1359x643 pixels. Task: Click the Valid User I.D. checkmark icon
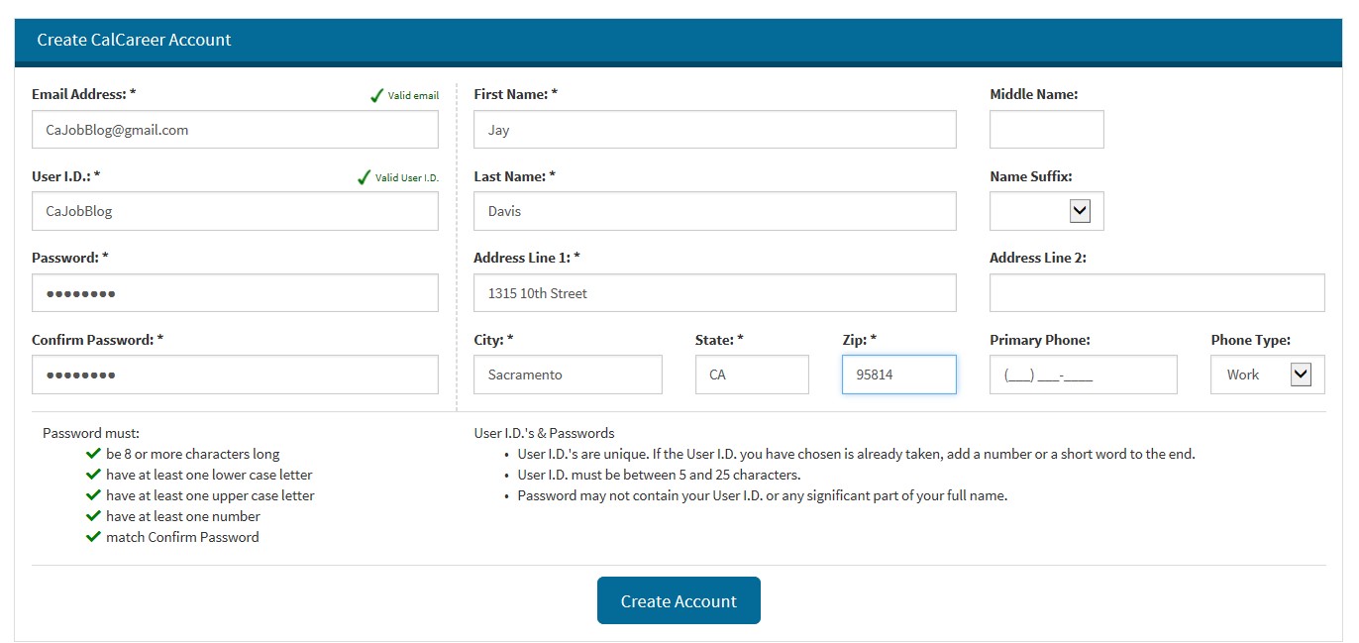pos(364,177)
